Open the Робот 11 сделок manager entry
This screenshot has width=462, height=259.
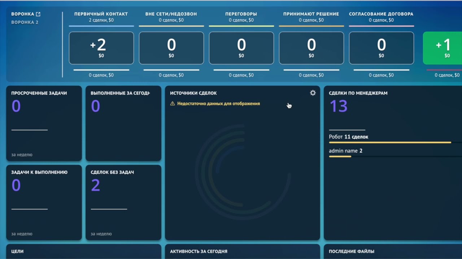(348, 137)
